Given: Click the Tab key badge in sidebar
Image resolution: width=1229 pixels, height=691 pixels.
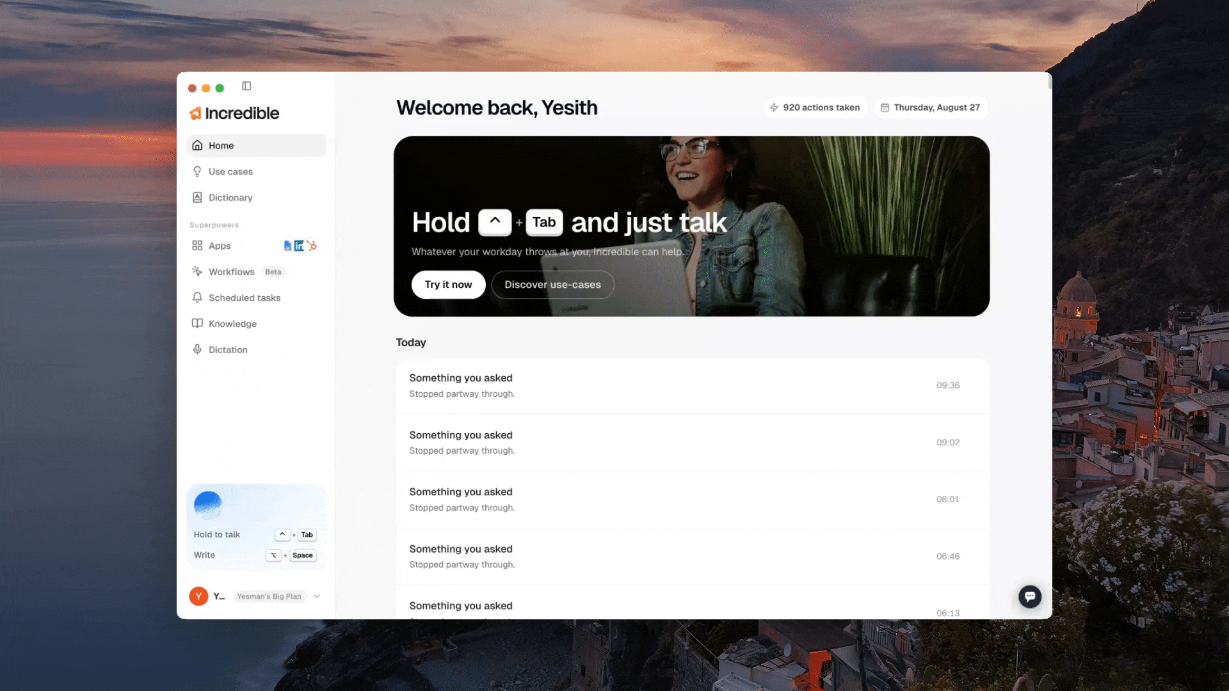Looking at the screenshot, I should (x=307, y=534).
